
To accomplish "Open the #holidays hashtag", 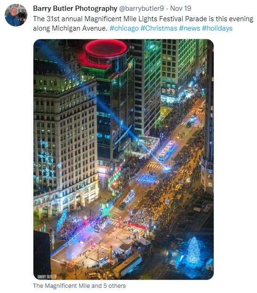I will click(217, 28).
